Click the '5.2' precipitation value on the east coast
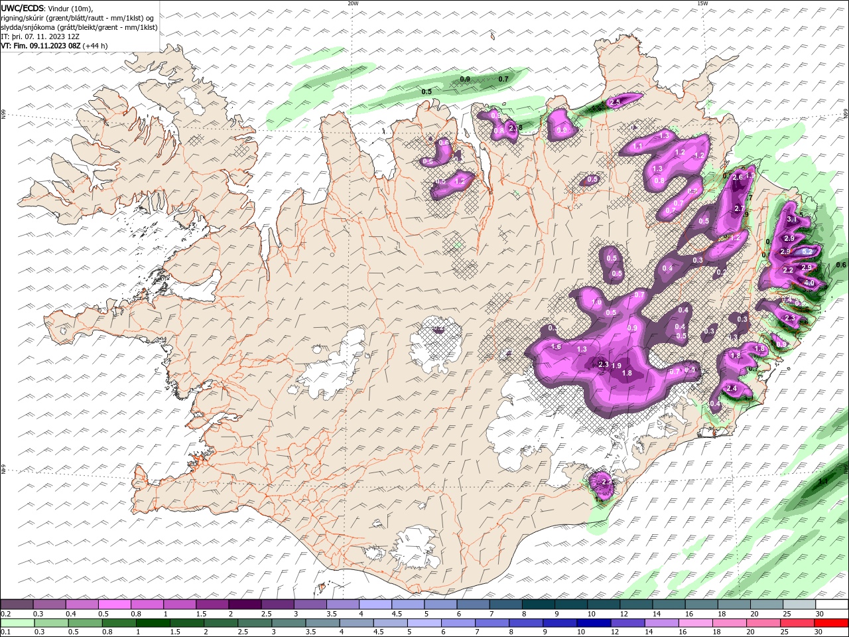Viewport: 849px width, 637px height. tap(807, 251)
